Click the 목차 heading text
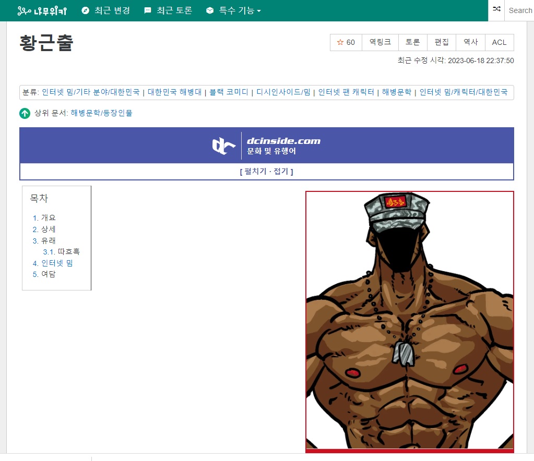534x461 pixels. [39, 198]
